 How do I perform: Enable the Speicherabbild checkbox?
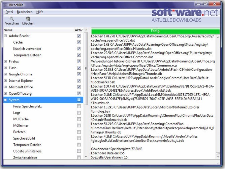coord(79,138)
